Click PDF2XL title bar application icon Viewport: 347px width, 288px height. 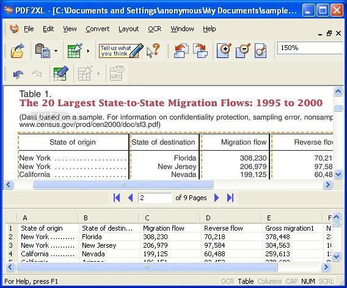(9, 10)
